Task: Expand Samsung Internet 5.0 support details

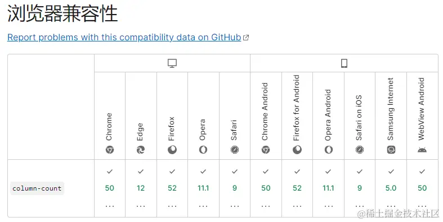Action: click(391, 206)
